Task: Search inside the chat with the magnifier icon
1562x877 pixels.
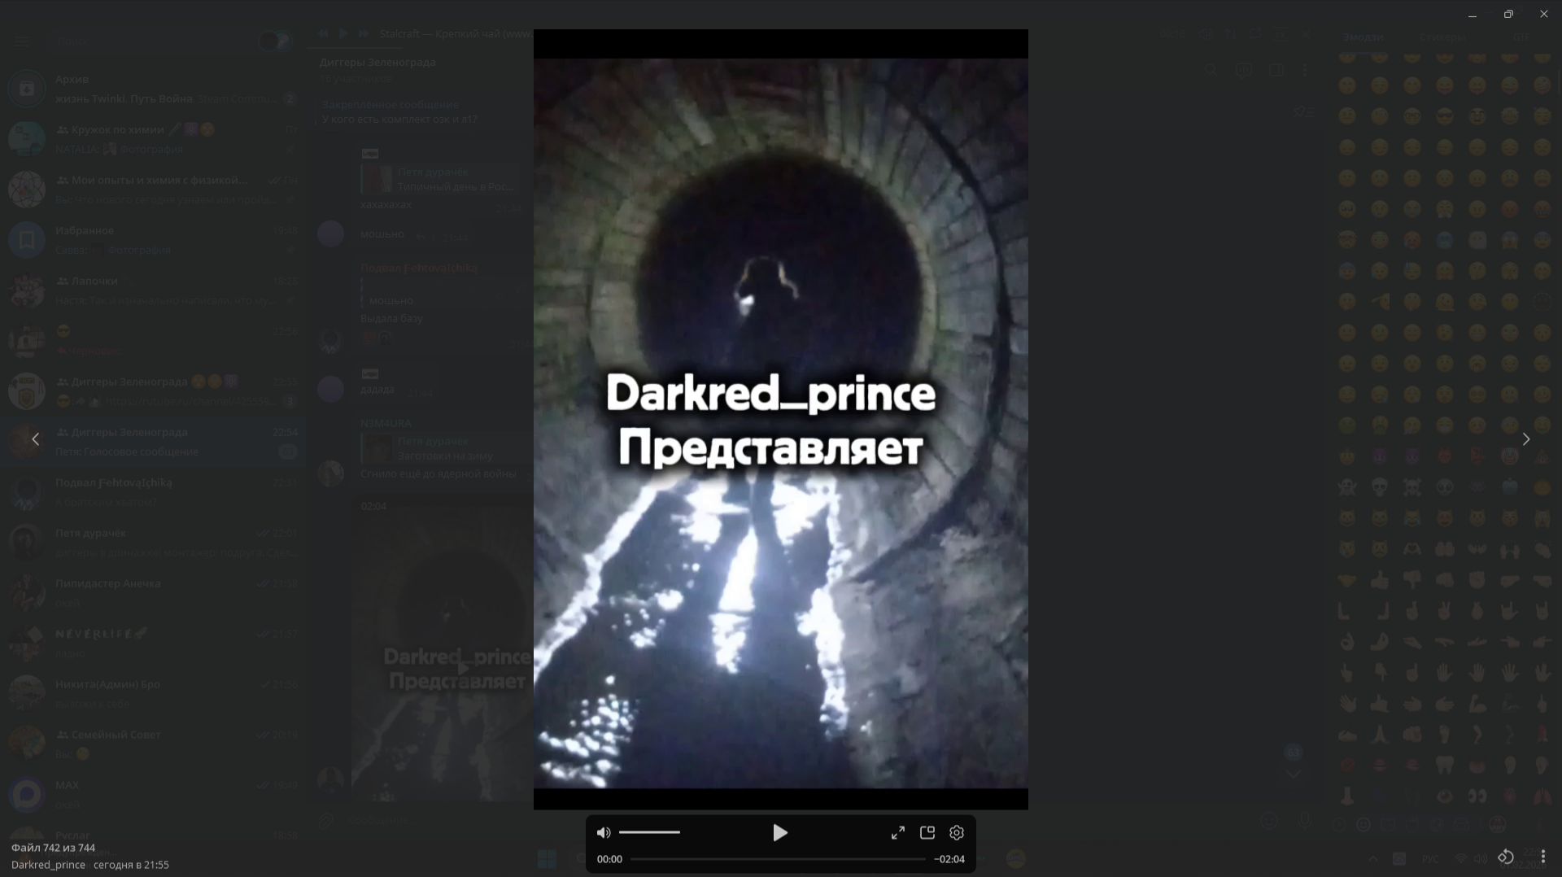Action: 1211,71
